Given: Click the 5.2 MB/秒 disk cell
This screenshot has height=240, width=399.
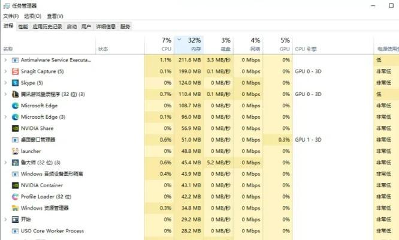Looking at the screenshot, I should pyautogui.click(x=219, y=163).
